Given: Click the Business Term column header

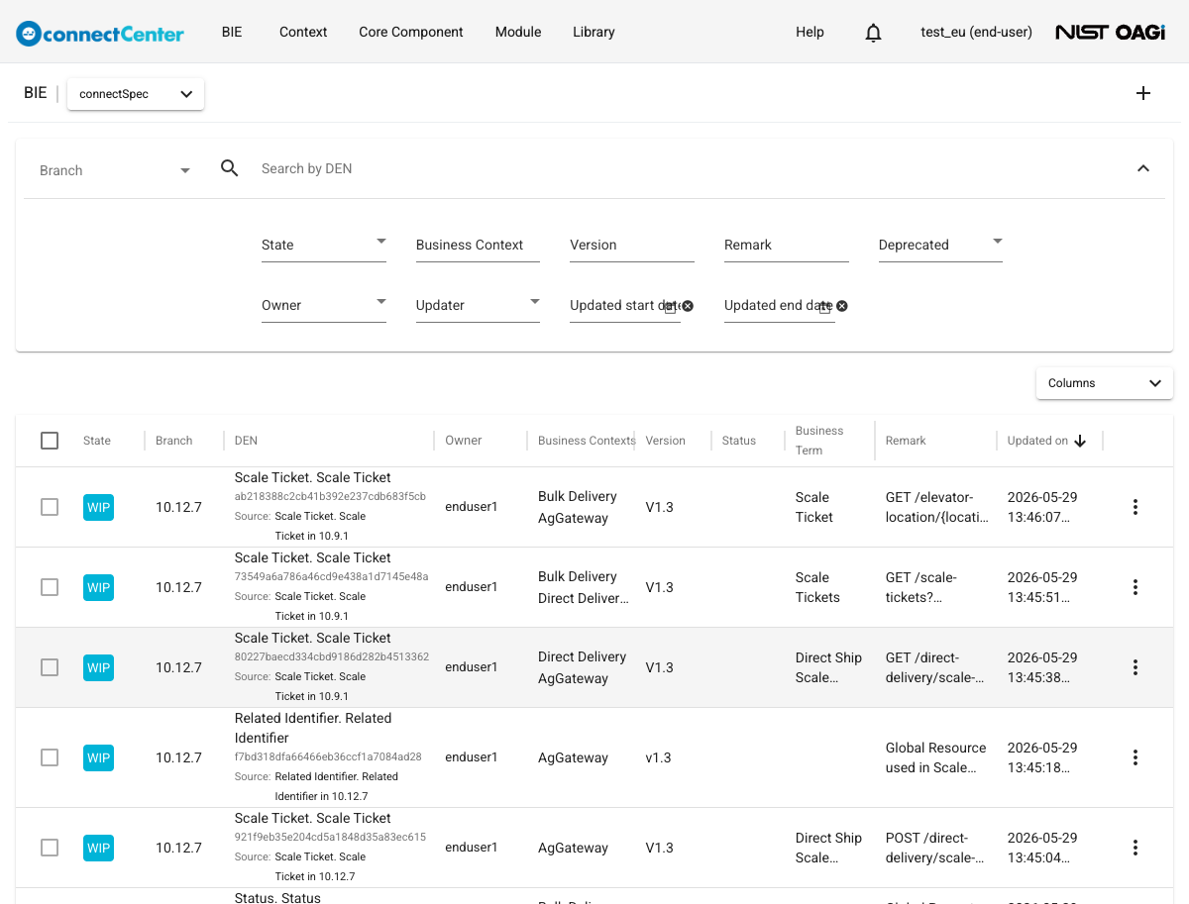Looking at the screenshot, I should 819,441.
